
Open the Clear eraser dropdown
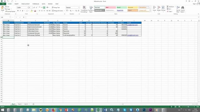(170, 12)
